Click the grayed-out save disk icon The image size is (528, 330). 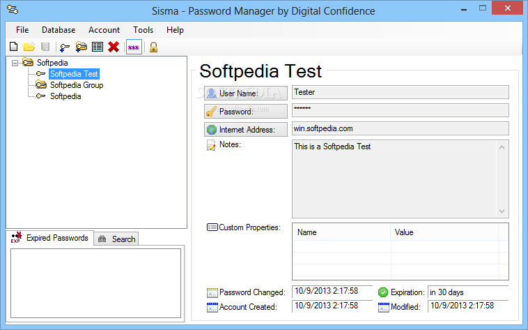coord(45,47)
